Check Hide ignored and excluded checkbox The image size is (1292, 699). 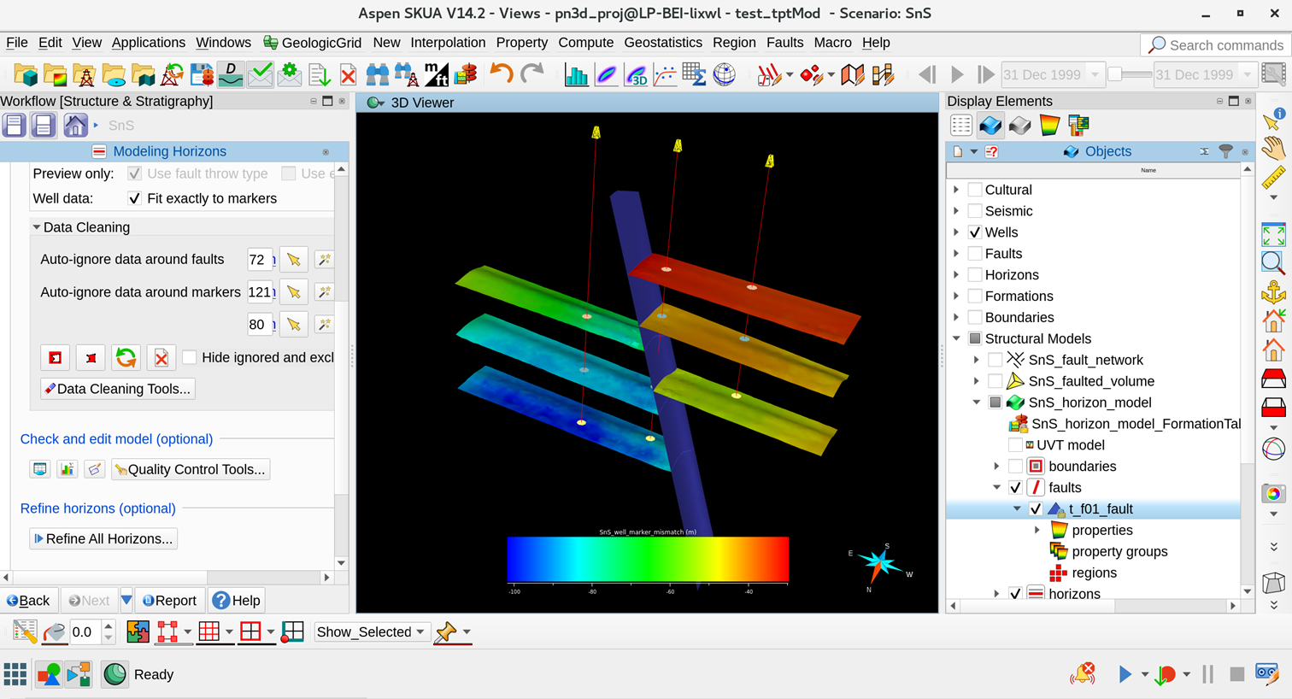click(190, 357)
